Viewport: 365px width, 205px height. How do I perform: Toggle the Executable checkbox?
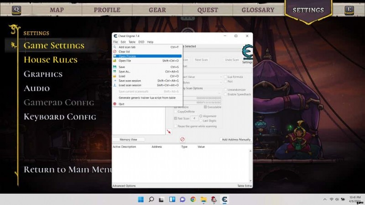pyautogui.click(x=205, y=107)
